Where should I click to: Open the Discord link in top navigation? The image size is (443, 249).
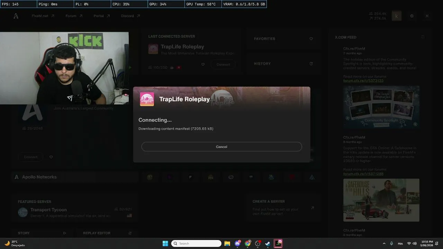coord(130,16)
